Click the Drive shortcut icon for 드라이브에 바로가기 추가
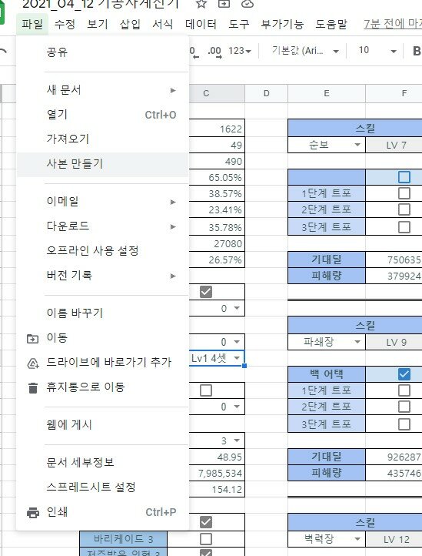Image resolution: width=422 pixels, height=556 pixels. click(33, 363)
